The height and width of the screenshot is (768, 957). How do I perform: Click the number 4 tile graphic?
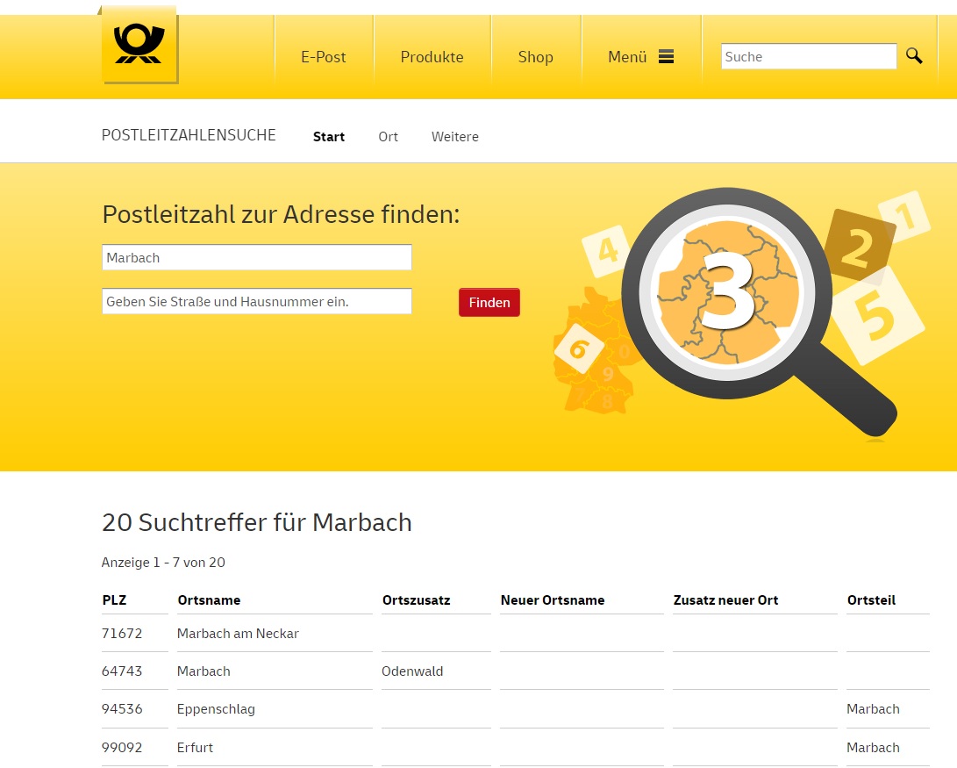click(606, 251)
